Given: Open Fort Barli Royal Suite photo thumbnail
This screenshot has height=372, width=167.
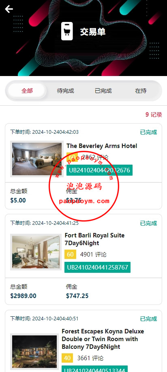Looking at the screenshot, I should 36,252.
